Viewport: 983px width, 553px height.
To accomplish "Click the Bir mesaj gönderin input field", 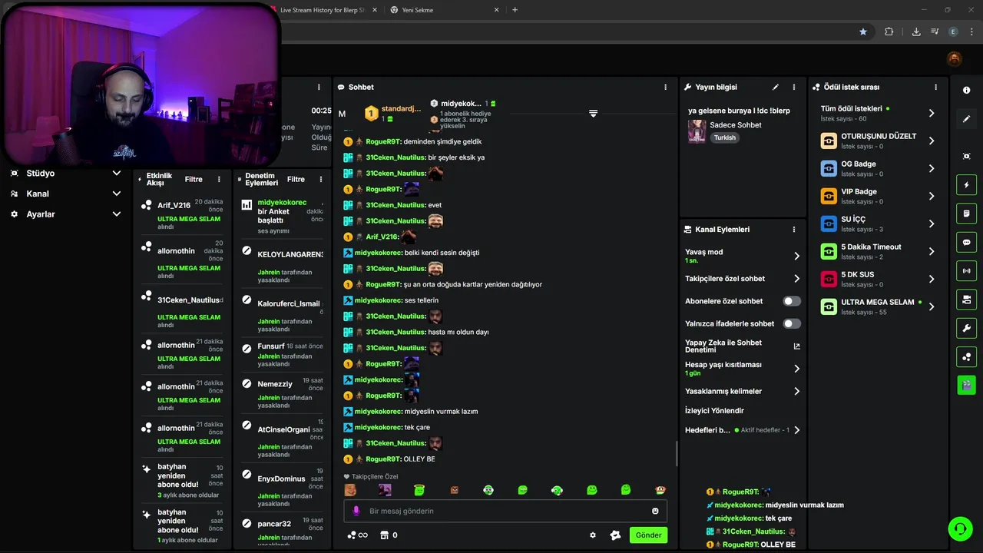I will 505,511.
